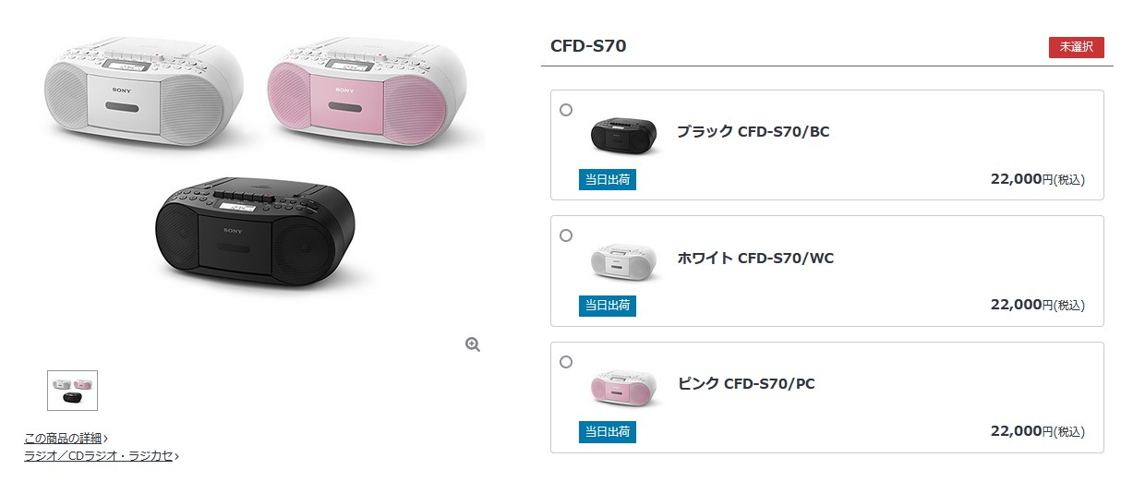Click the large white boombox in main image
The height and width of the screenshot is (482, 1145).
tap(143, 90)
